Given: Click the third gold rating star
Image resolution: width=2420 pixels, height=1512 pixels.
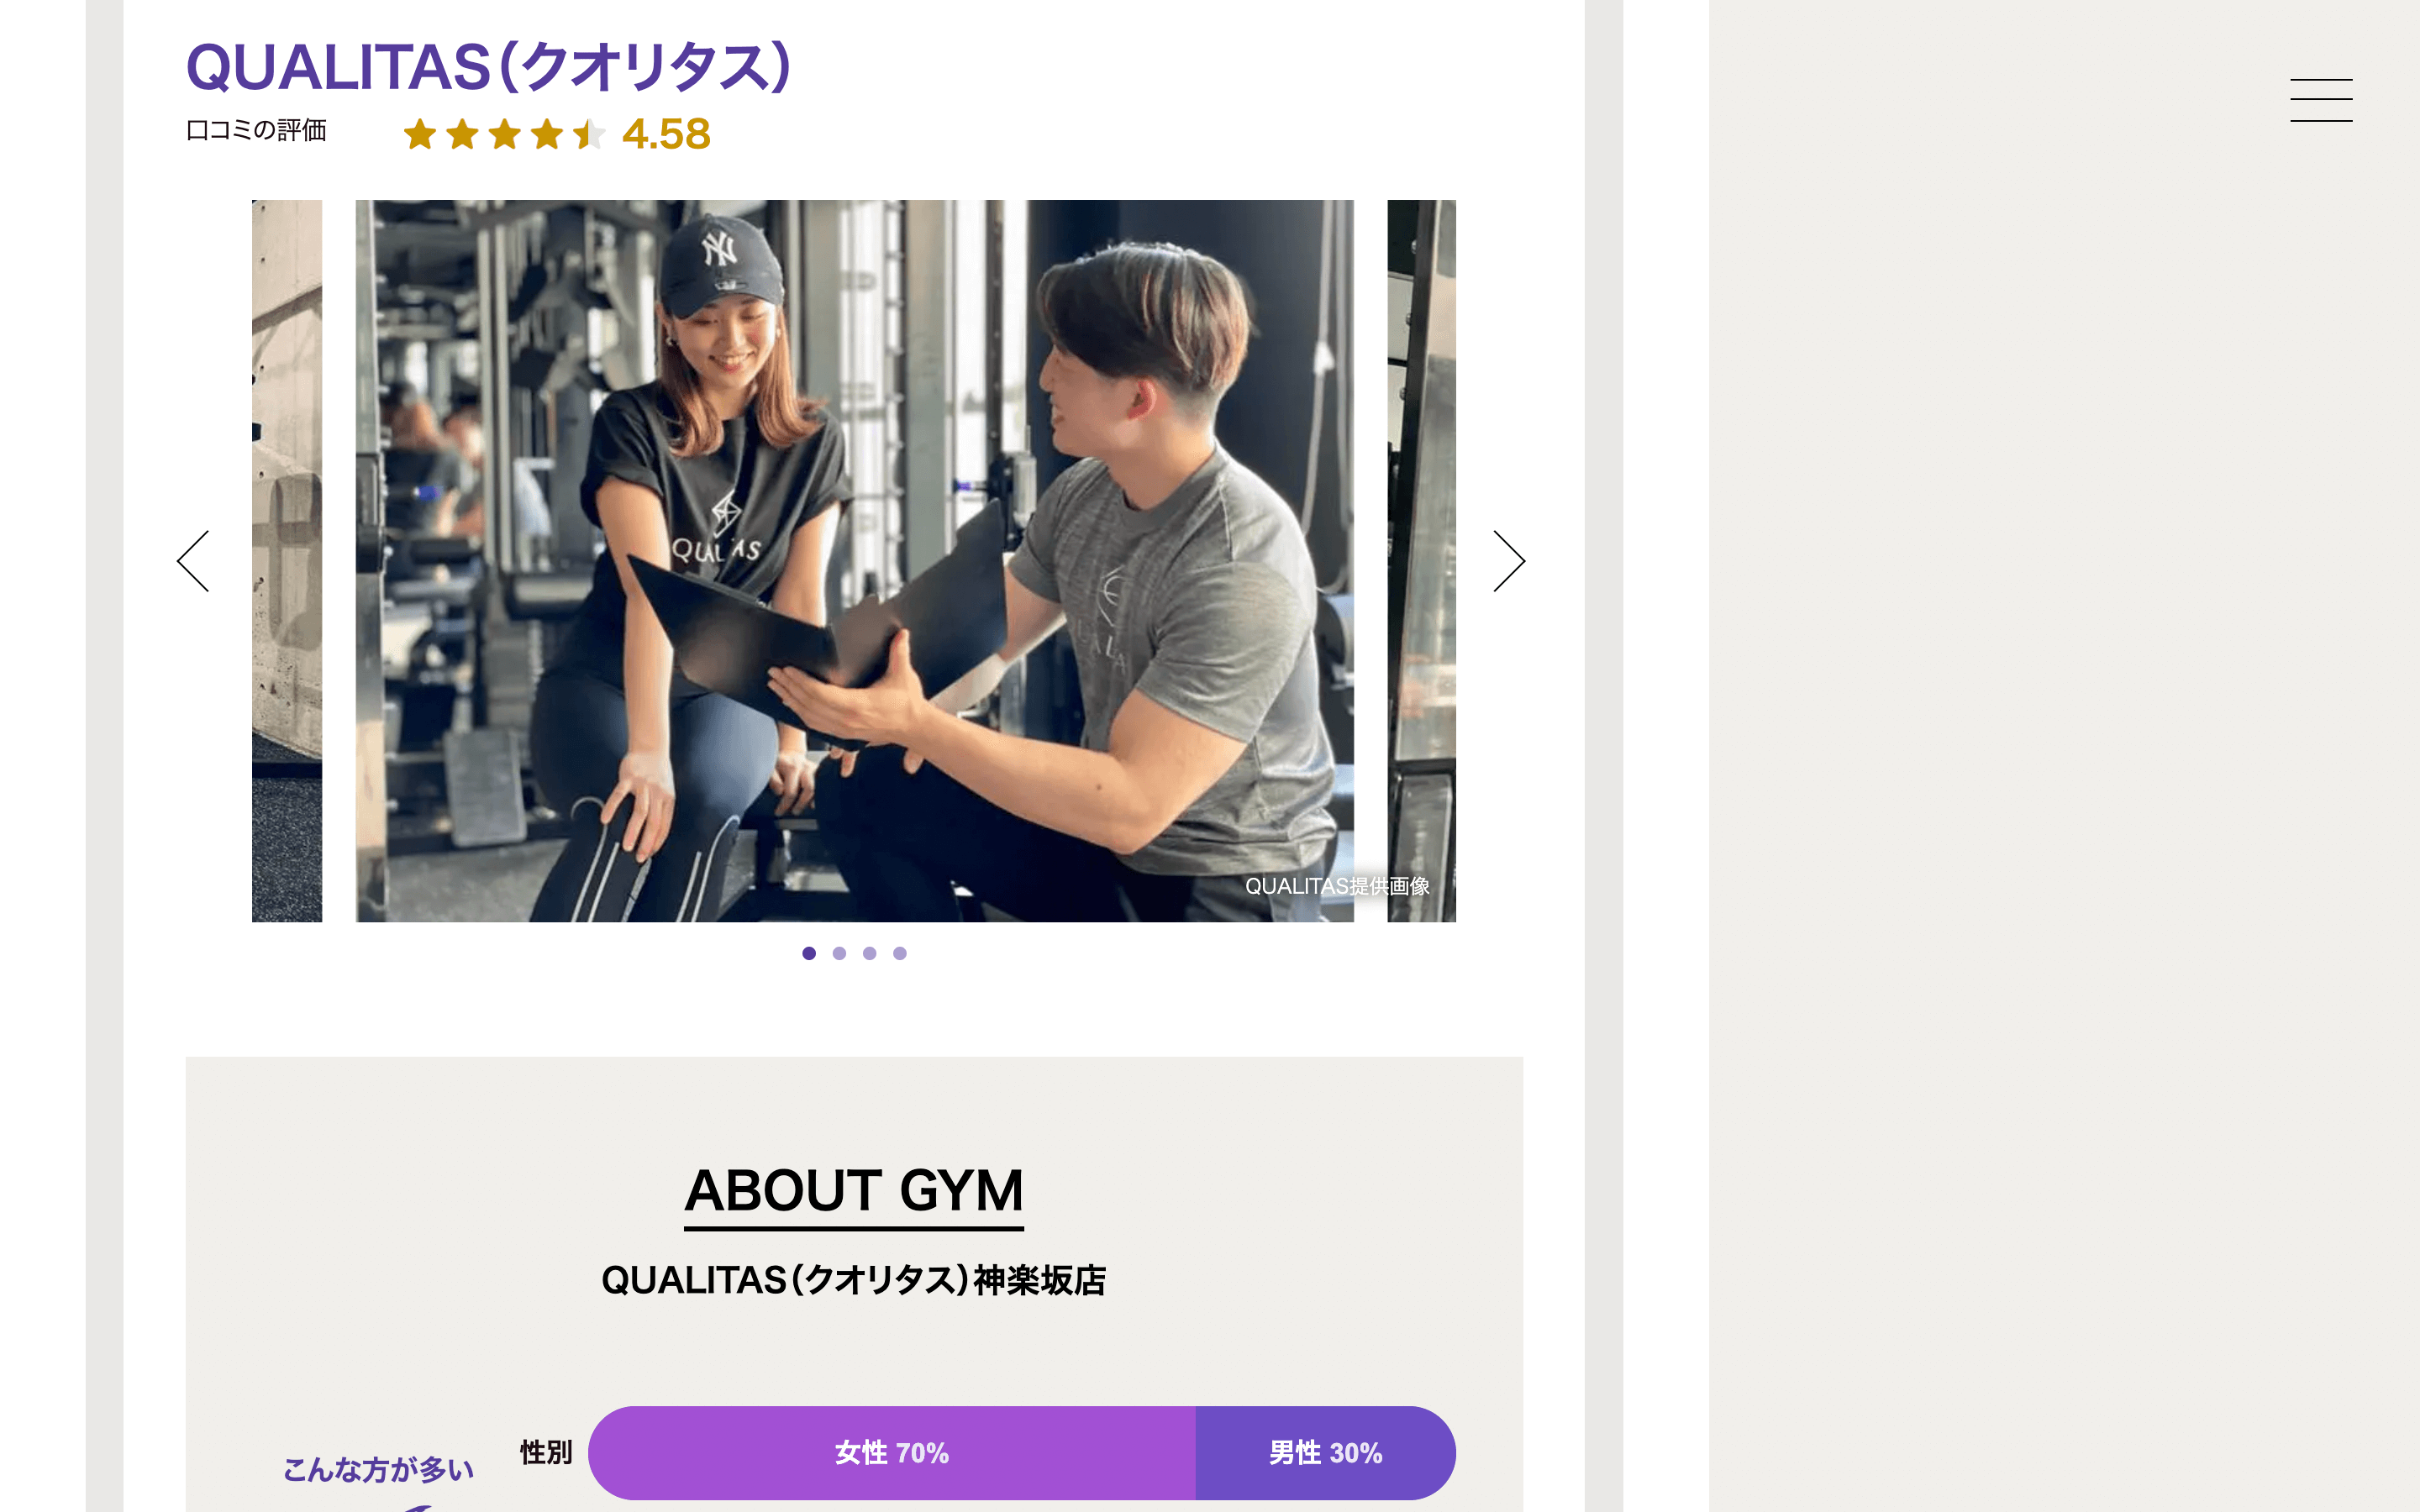Looking at the screenshot, I should coord(505,134).
